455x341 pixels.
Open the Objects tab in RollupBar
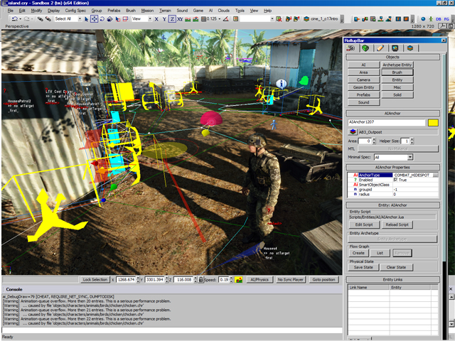[x=351, y=48]
